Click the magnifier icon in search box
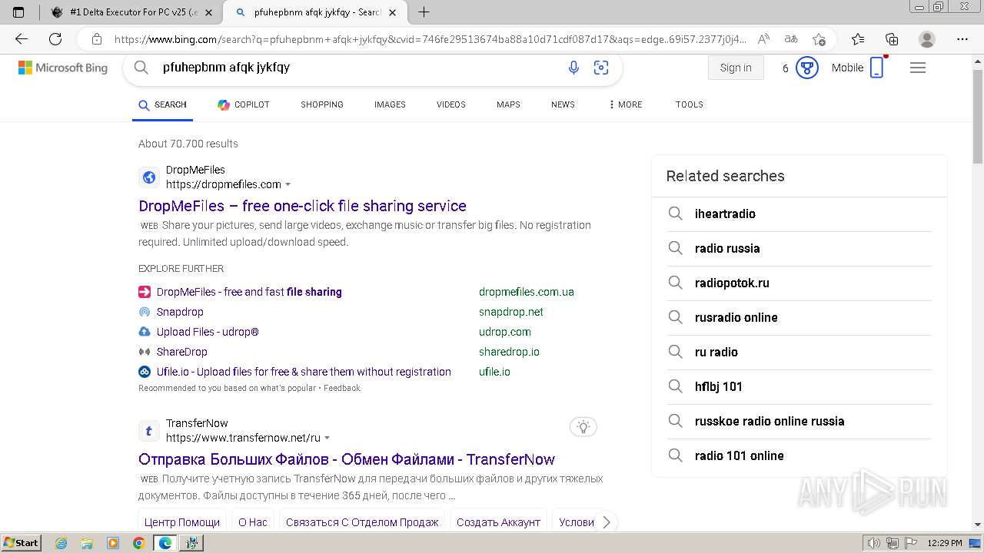Viewport: 984px width, 553px height. coord(141,68)
